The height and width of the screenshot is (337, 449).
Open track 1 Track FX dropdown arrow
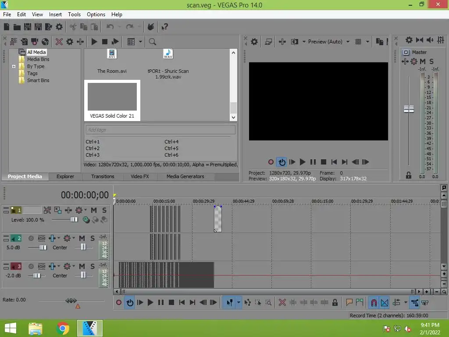(x=86, y=210)
